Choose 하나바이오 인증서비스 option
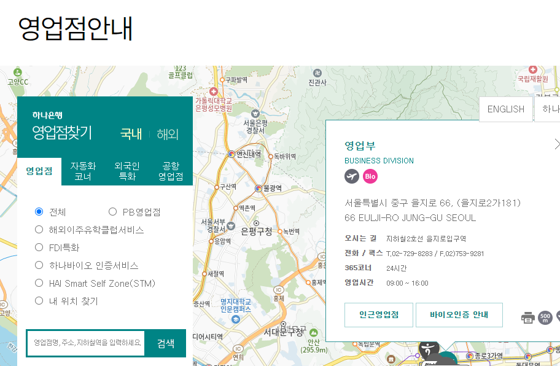Viewport: 560px width, 366px height. [39, 265]
